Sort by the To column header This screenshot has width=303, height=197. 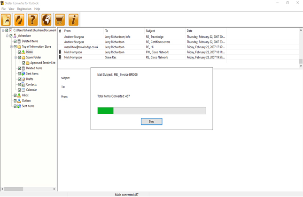[x=124, y=31]
